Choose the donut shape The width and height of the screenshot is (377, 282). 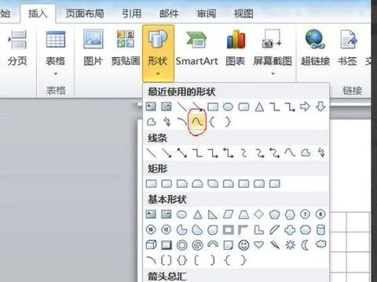click(x=182, y=245)
